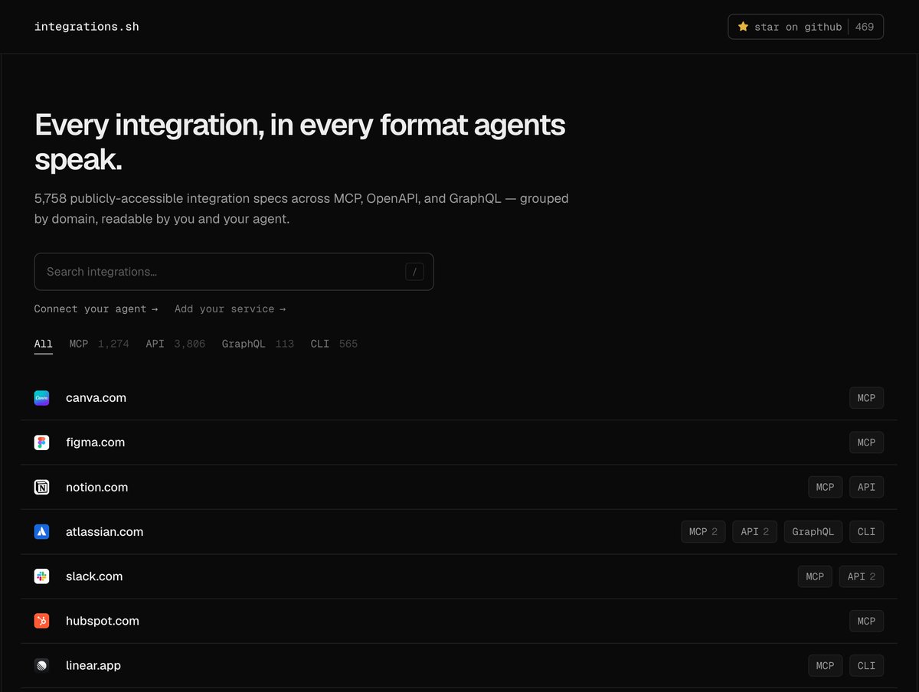Click the Every integration headline text
This screenshot has width=919, height=692.
(300, 142)
